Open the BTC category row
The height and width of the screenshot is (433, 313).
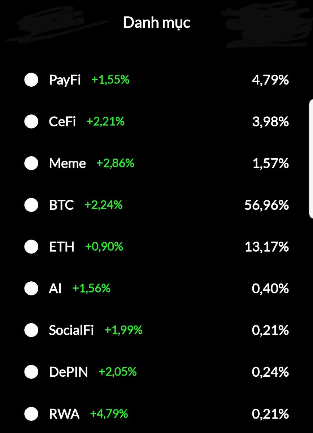click(157, 205)
